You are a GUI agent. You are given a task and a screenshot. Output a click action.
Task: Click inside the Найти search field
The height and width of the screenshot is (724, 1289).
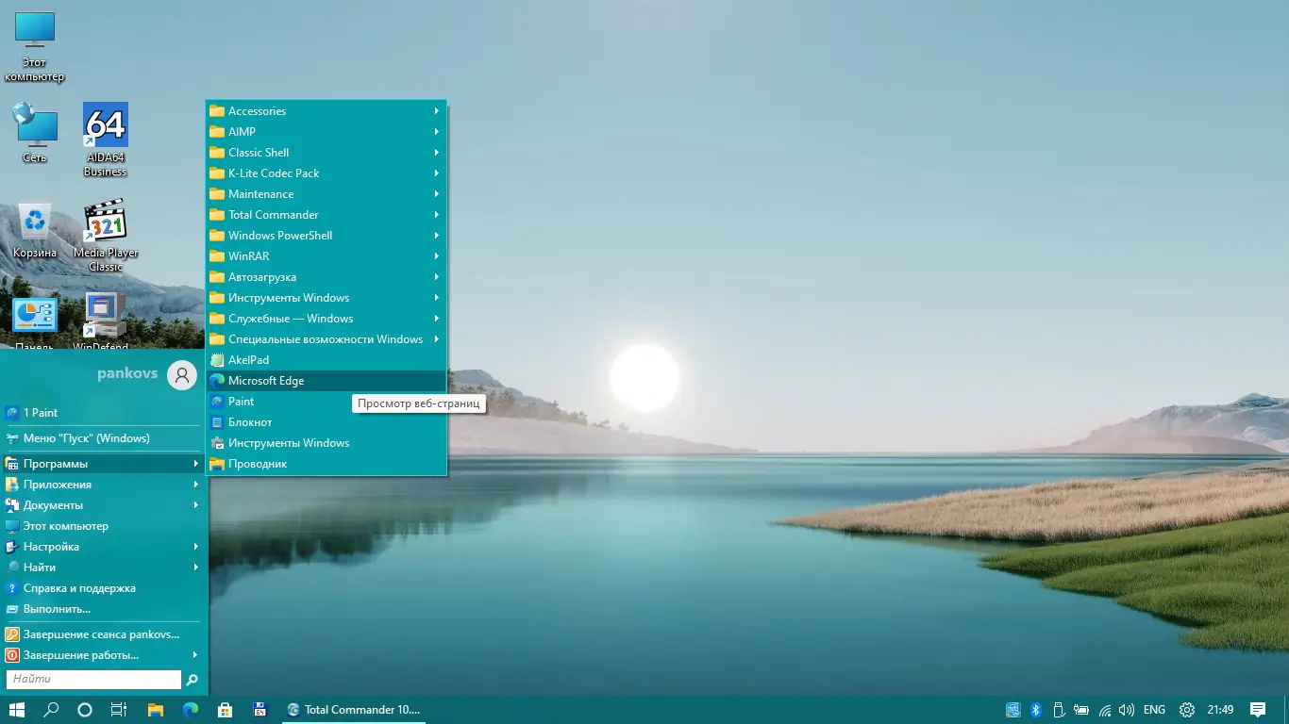pyautogui.click(x=92, y=679)
